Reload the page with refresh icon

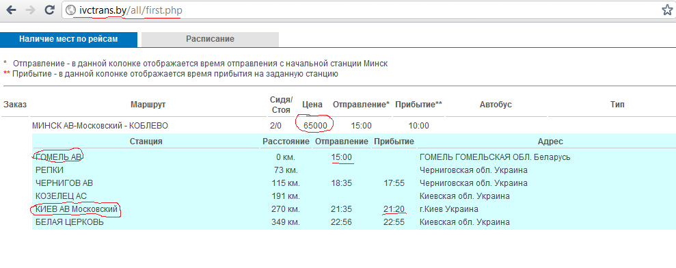[x=50, y=10]
